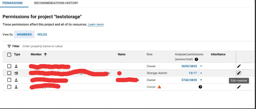
Task: View by Roles
Action: 42,34
